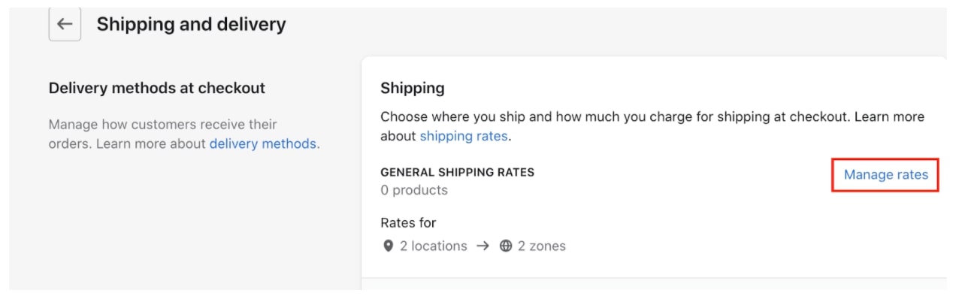Click the "Manage how customers receive" description
This screenshot has width=953, height=296.
163,125
